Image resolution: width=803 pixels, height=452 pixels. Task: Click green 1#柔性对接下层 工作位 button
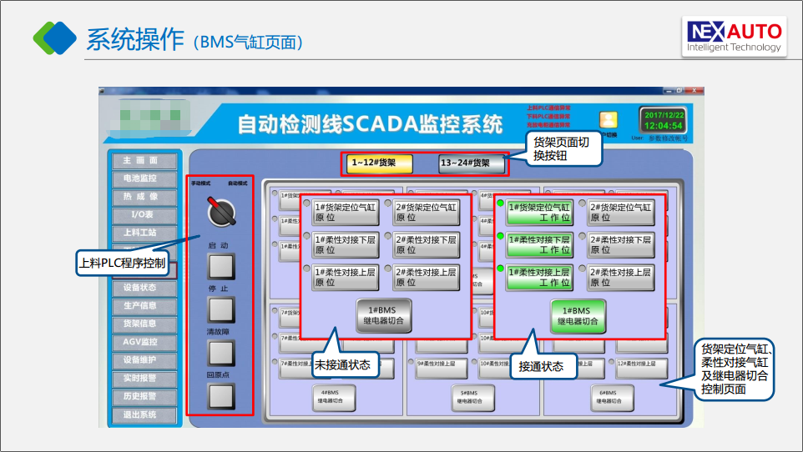[539, 244]
